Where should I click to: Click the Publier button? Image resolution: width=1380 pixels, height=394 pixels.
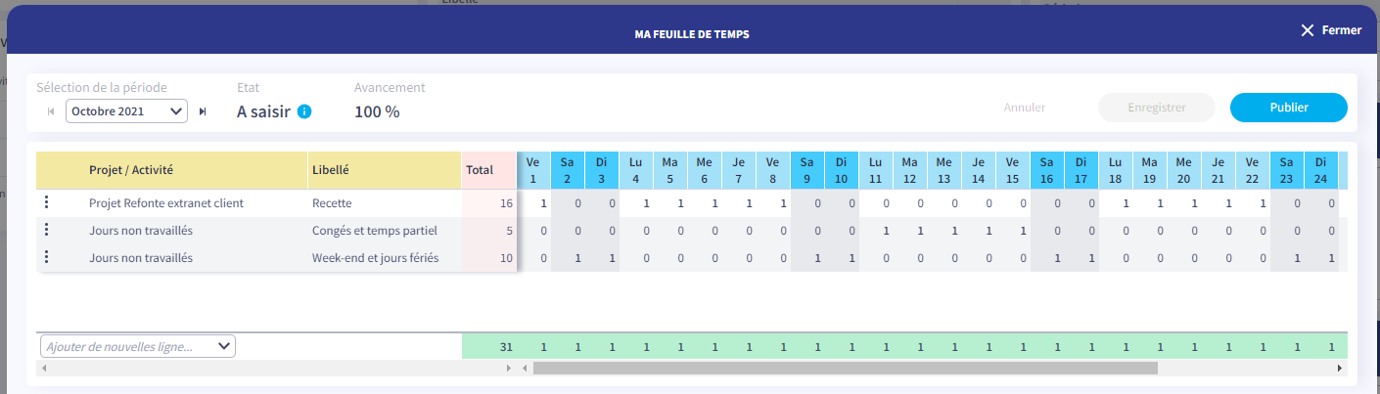(1289, 108)
